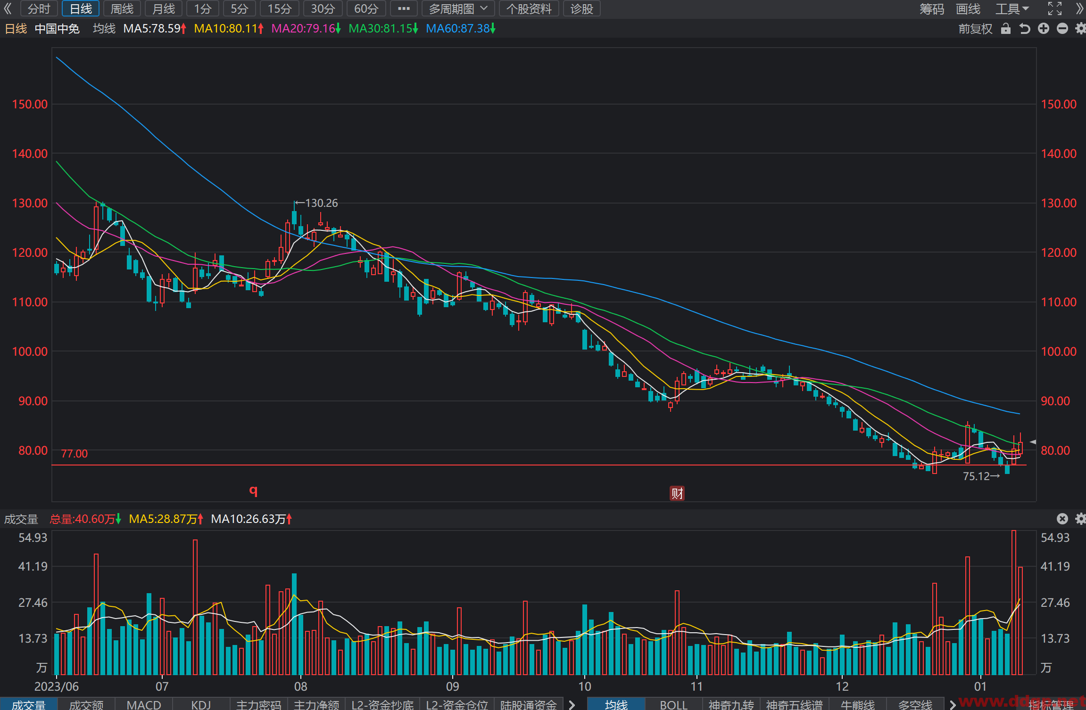The image size is (1086, 710).
Task: Open main chart settings gear
Action: [x=1080, y=29]
